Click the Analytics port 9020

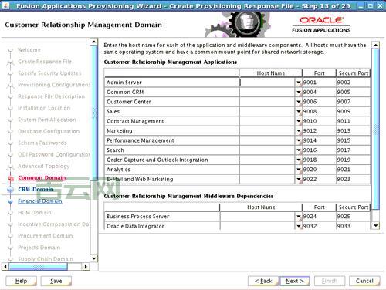319,170
